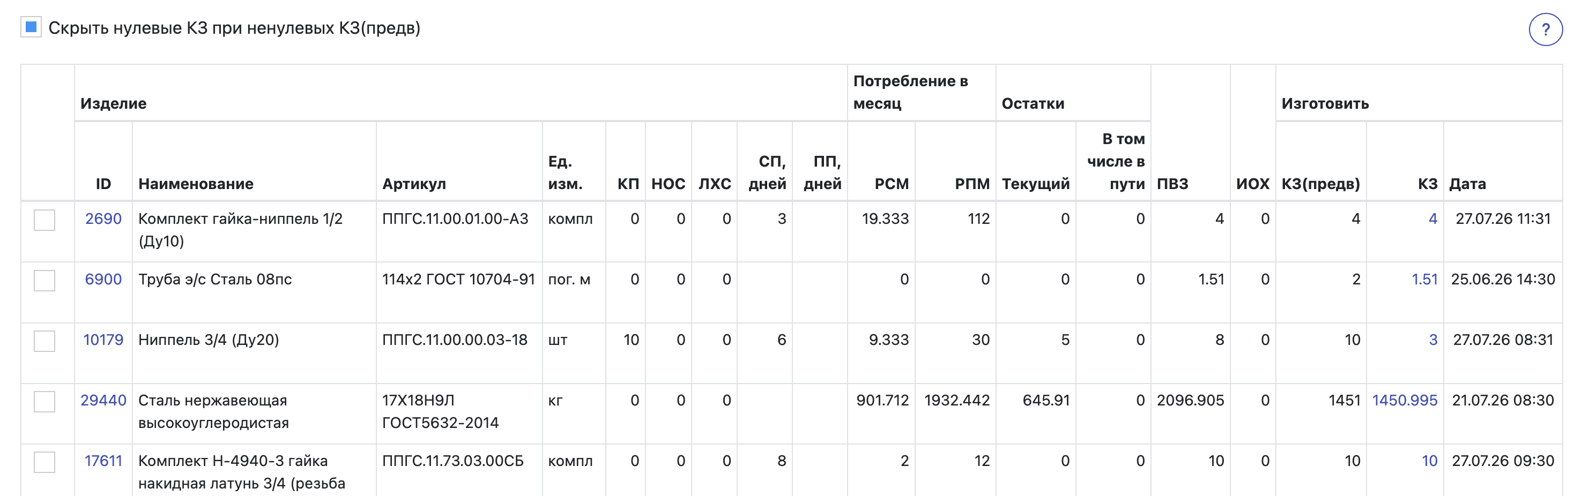The width and height of the screenshot is (1589, 496).
Task: Sort by the Наименование column header
Action: tap(196, 184)
